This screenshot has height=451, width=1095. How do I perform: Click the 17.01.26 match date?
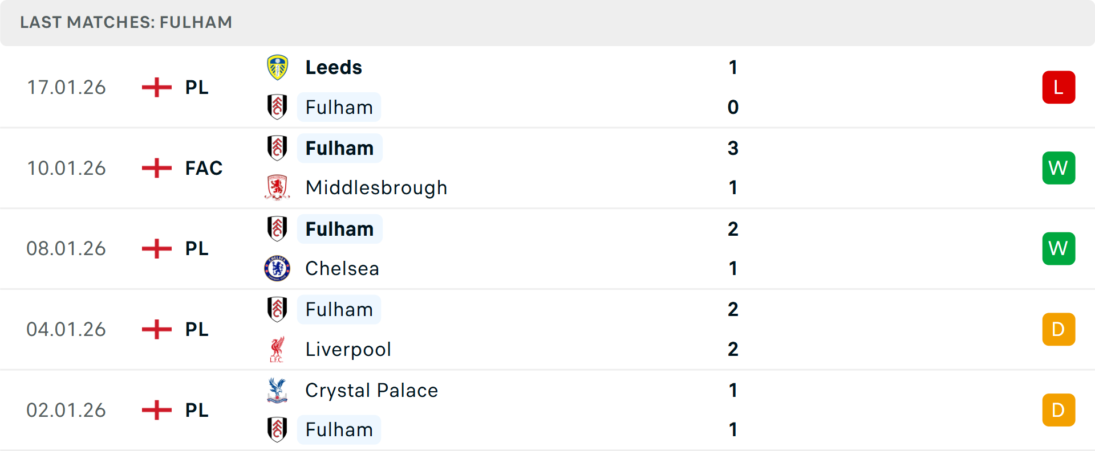coord(66,87)
